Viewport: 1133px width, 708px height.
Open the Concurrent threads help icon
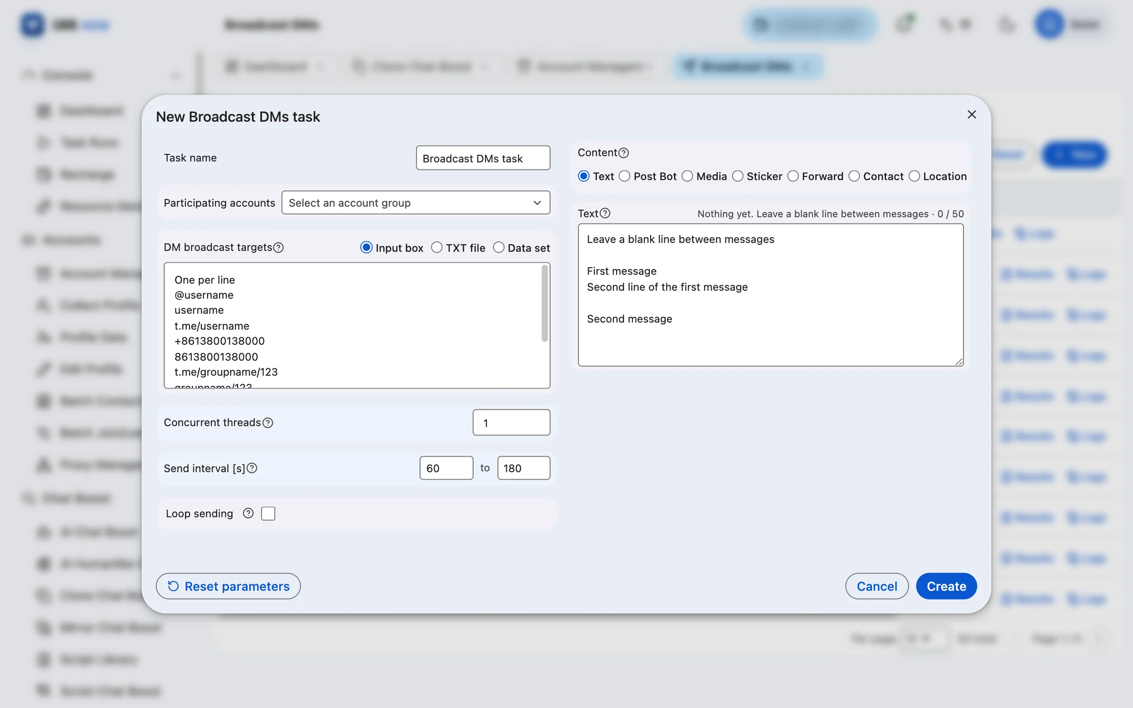tap(268, 422)
